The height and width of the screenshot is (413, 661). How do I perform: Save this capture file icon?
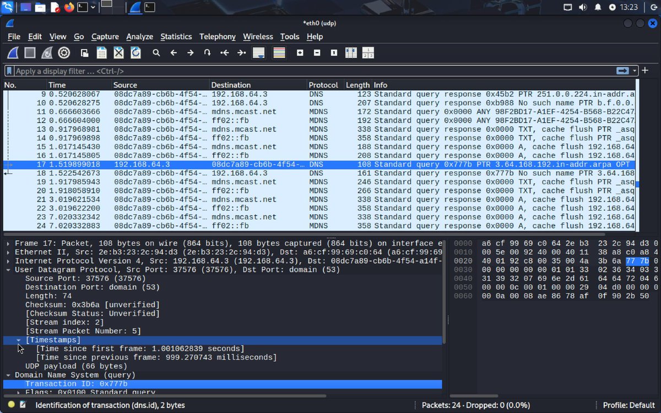(101, 53)
